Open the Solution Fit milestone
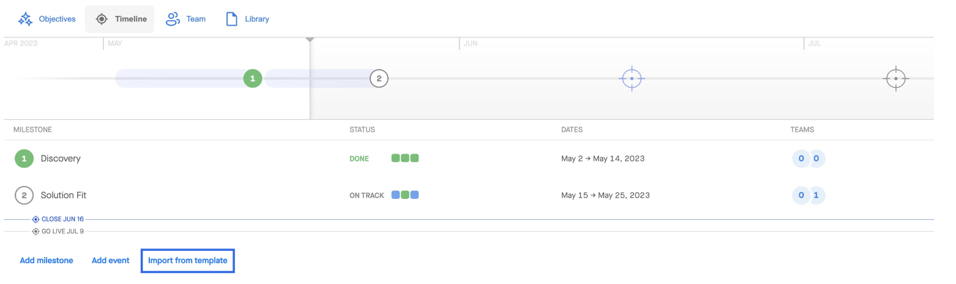 [64, 195]
